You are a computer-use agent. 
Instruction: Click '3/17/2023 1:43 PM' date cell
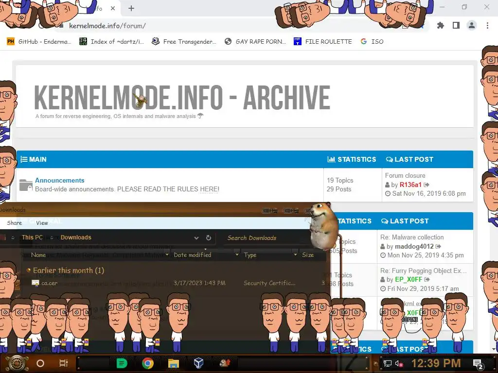[x=199, y=283]
